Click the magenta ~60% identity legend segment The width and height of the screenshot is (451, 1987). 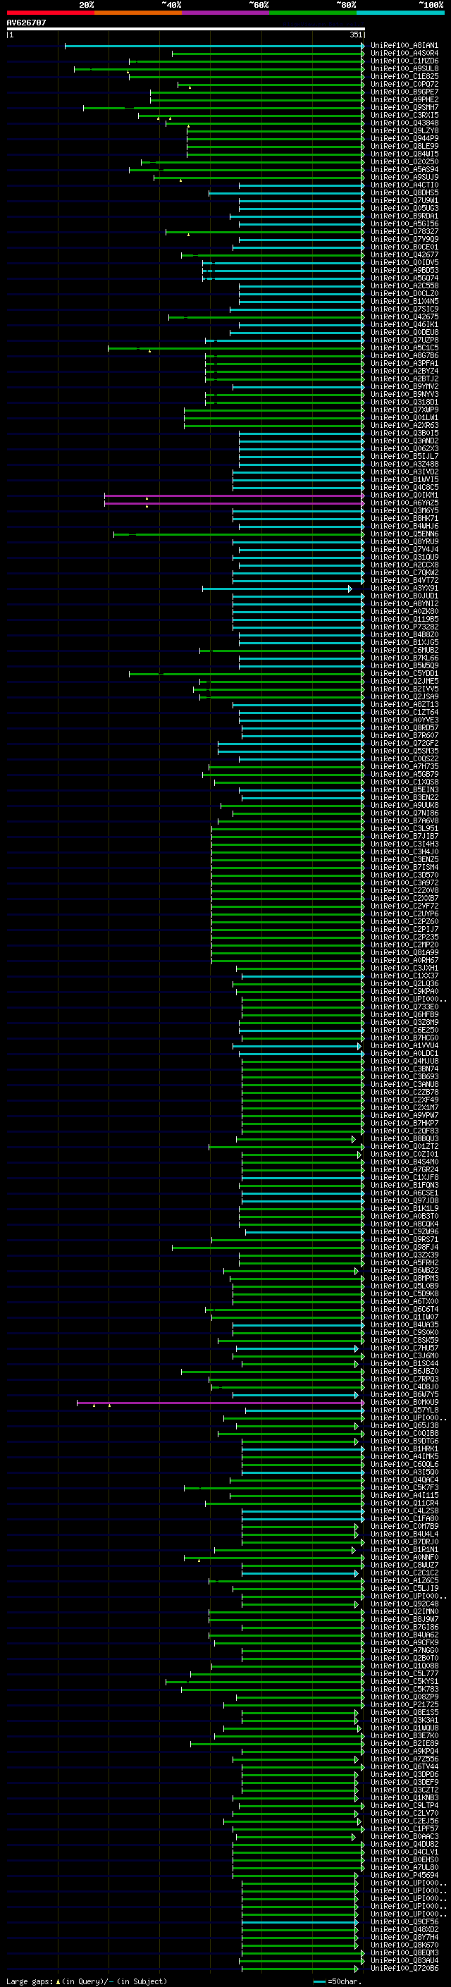[226, 13]
